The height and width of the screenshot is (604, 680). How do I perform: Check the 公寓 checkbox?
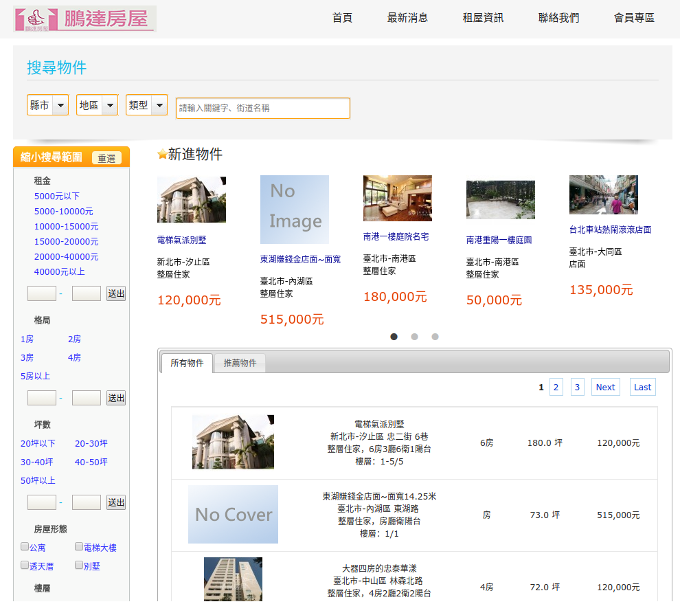[x=25, y=547]
